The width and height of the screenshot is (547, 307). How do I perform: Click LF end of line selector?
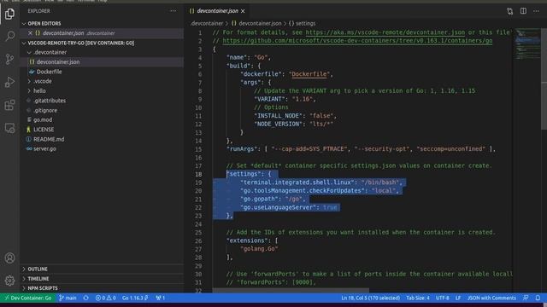pos(458,298)
